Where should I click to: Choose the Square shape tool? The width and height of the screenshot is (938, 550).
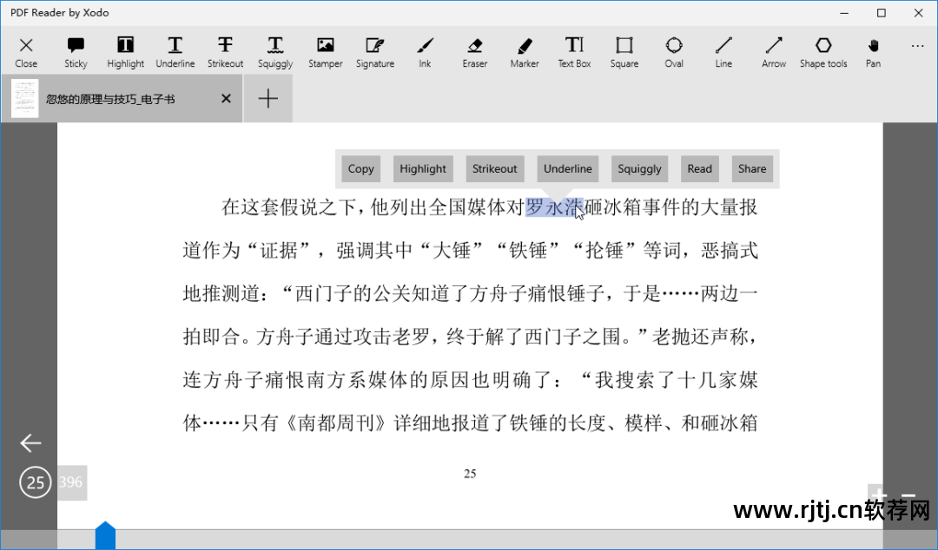point(624,53)
